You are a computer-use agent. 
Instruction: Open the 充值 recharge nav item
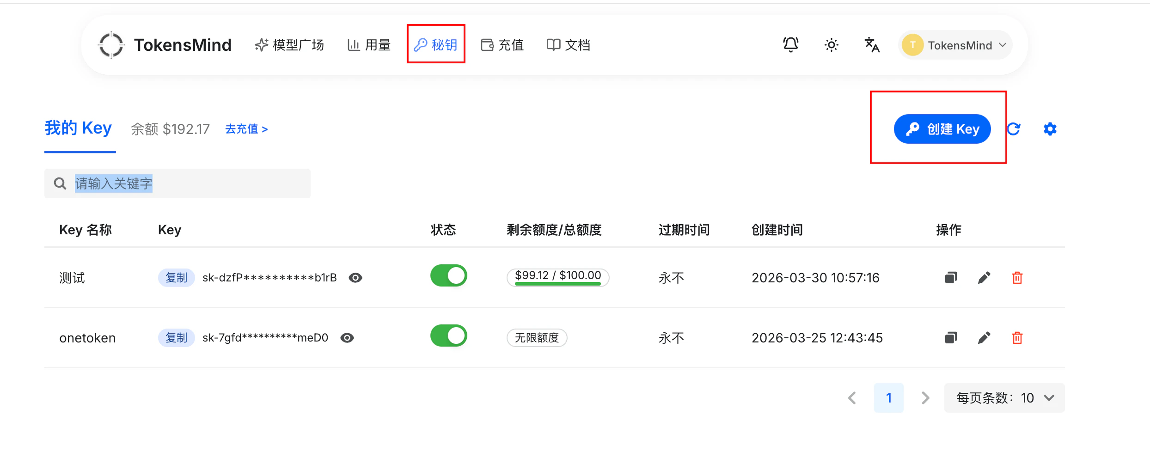click(x=502, y=45)
